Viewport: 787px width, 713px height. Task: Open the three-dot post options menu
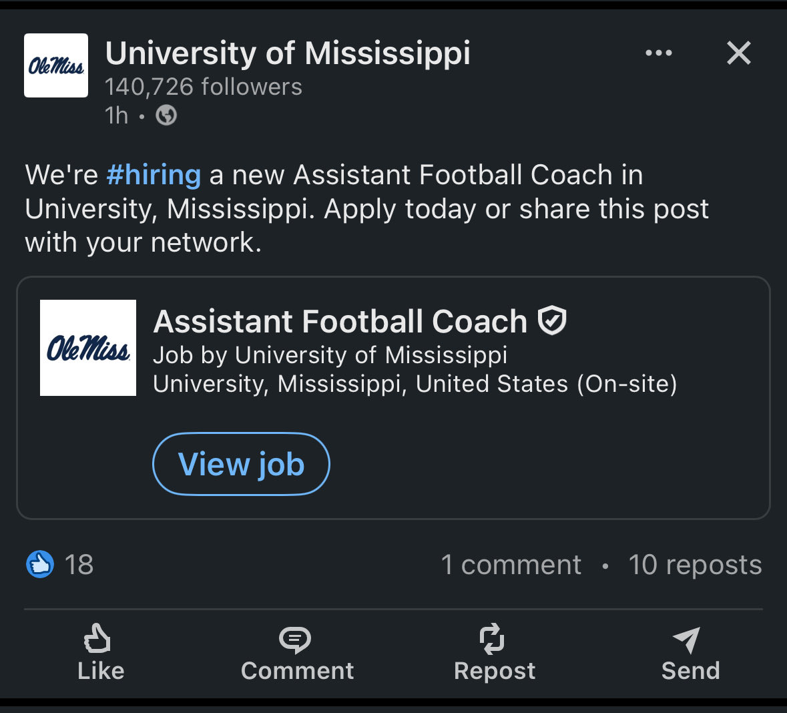tap(658, 53)
